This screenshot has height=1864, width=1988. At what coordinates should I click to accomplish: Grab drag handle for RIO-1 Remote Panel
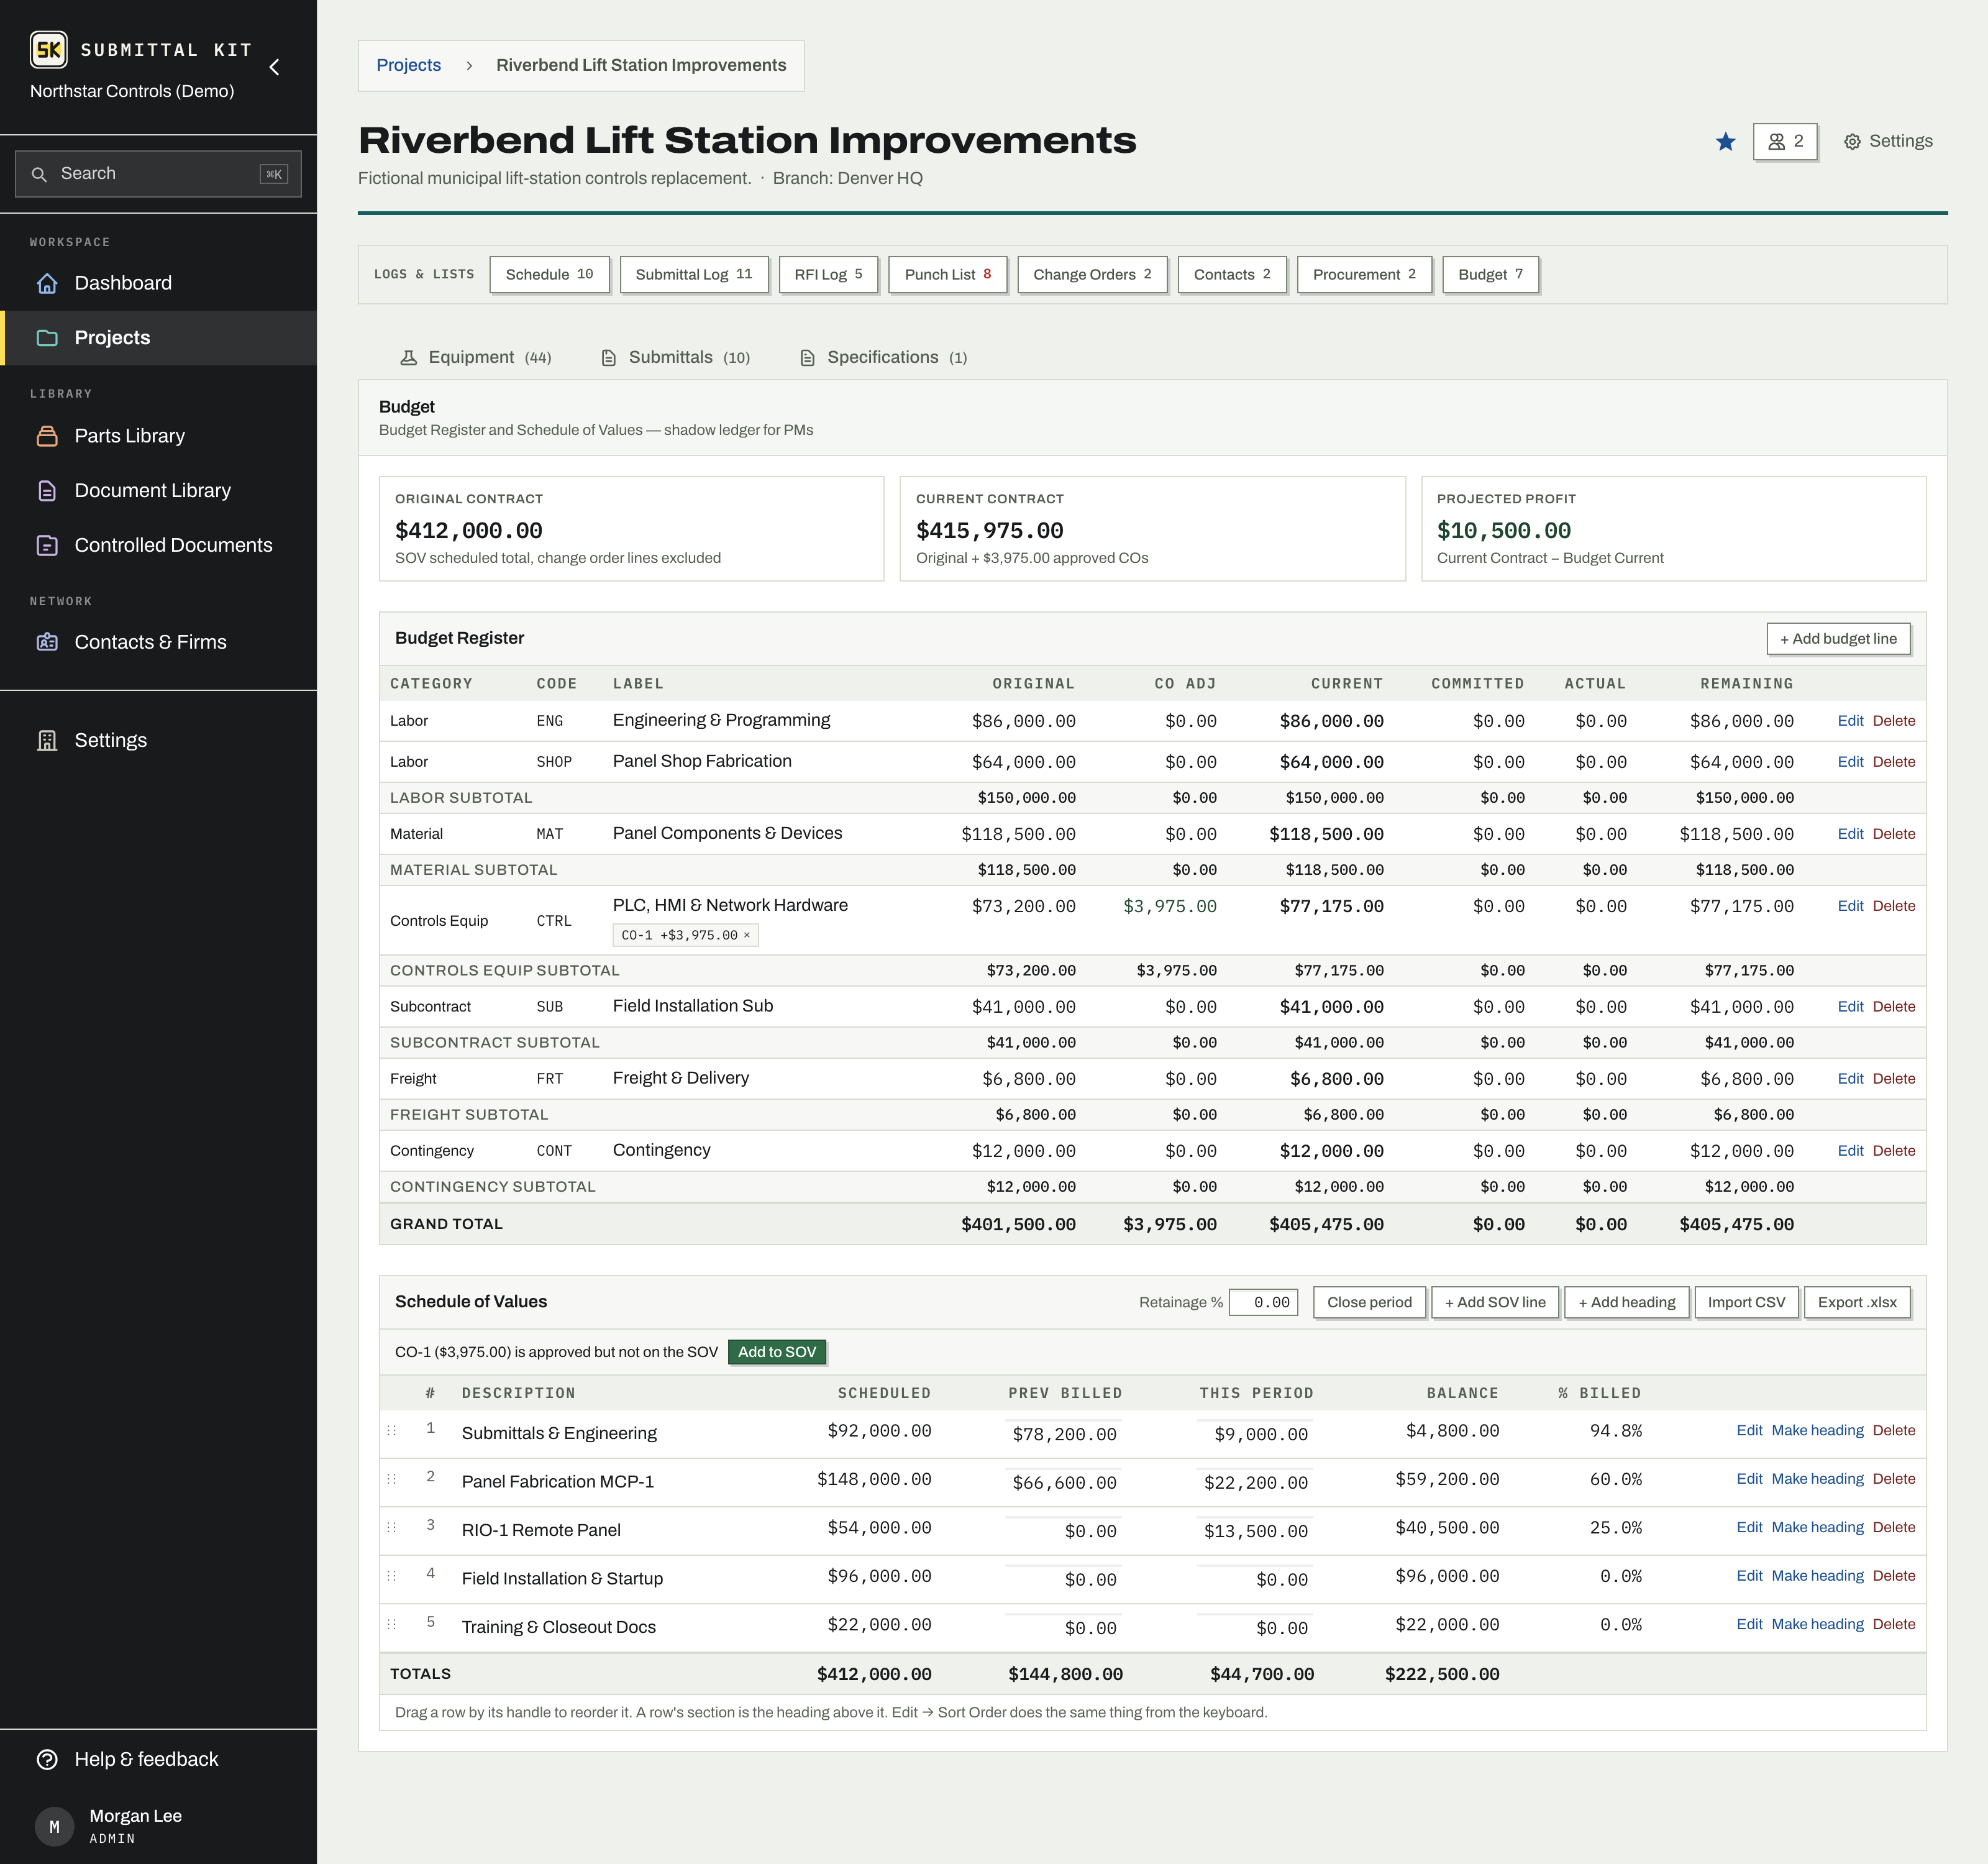click(x=391, y=1527)
